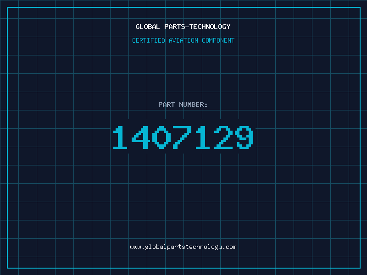Open the www.globalpartstechnology.com link
Image resolution: width=367 pixels, height=275 pixels.
pyautogui.click(x=183, y=247)
